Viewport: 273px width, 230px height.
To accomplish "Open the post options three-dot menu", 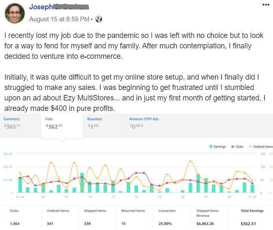I will (x=265, y=4).
